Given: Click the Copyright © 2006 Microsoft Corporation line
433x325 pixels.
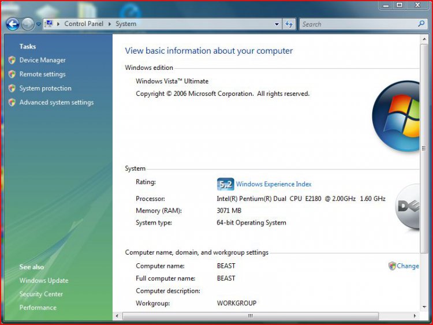Looking at the screenshot, I should click(223, 94).
